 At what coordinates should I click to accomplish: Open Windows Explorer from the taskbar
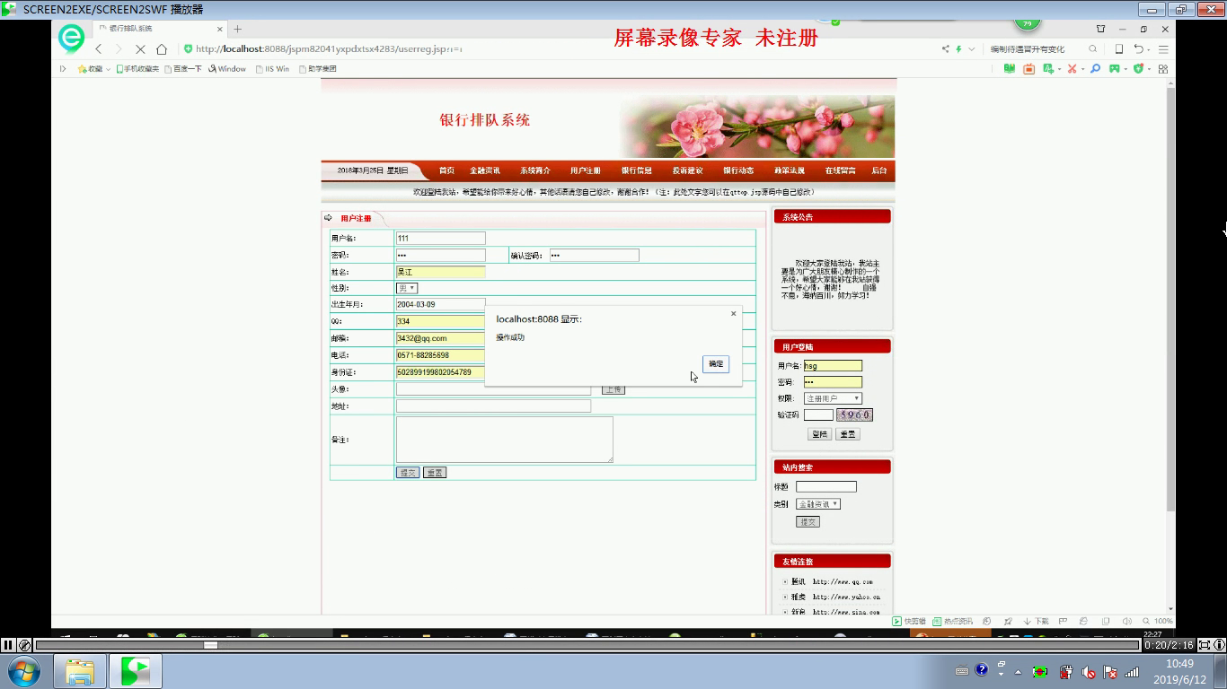point(79,671)
